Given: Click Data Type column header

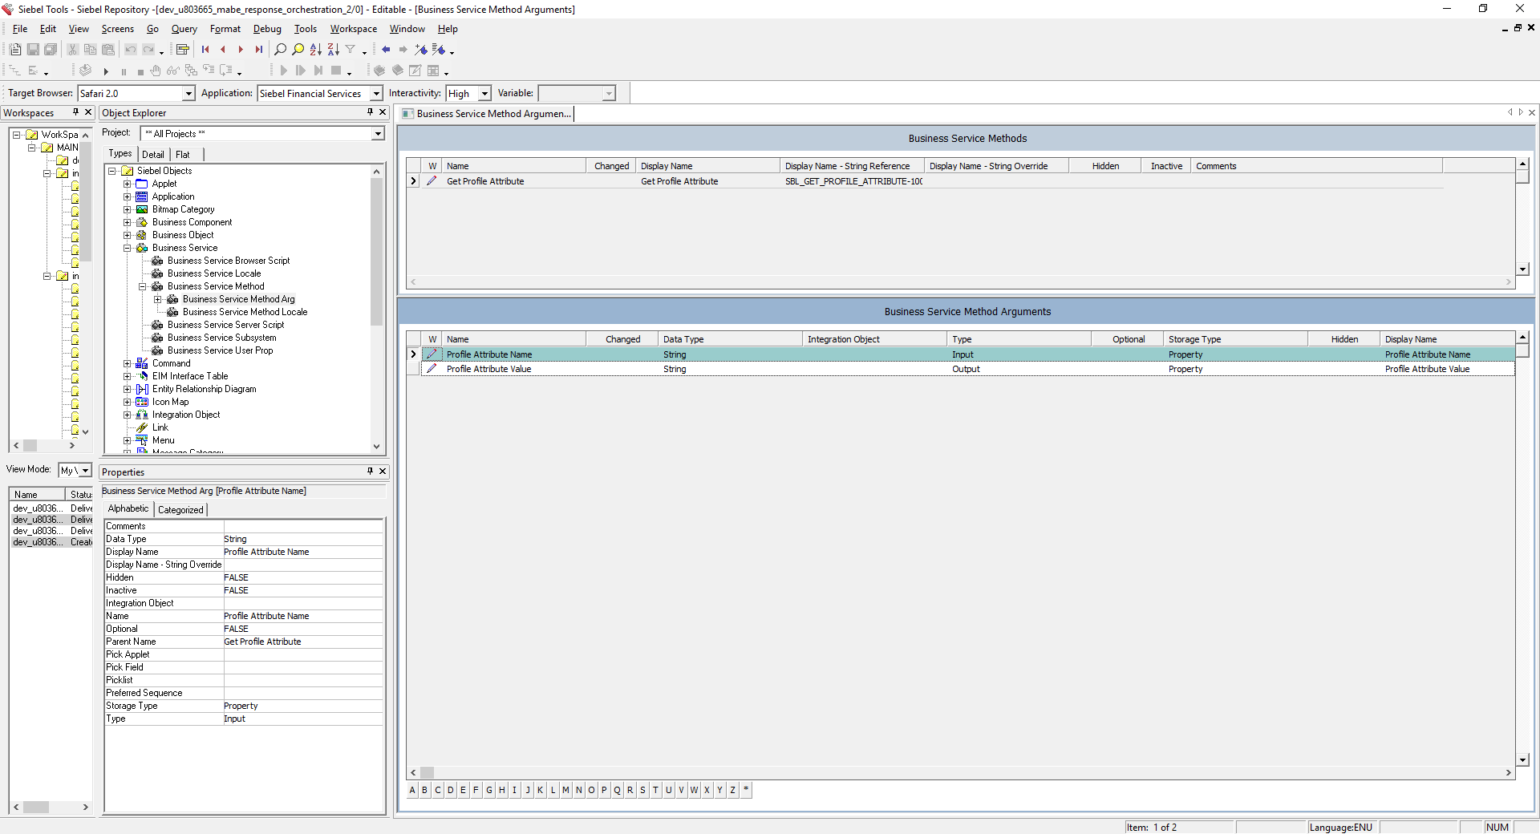Looking at the screenshot, I should tap(730, 339).
